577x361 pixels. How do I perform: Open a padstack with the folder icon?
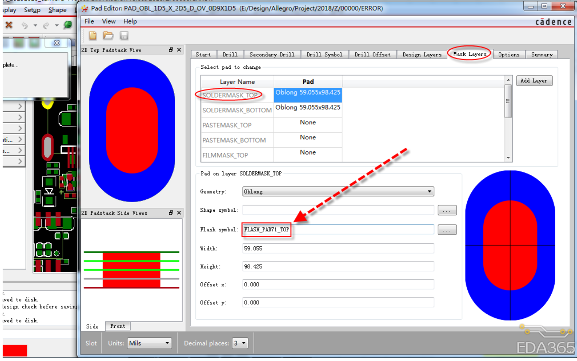tap(108, 36)
